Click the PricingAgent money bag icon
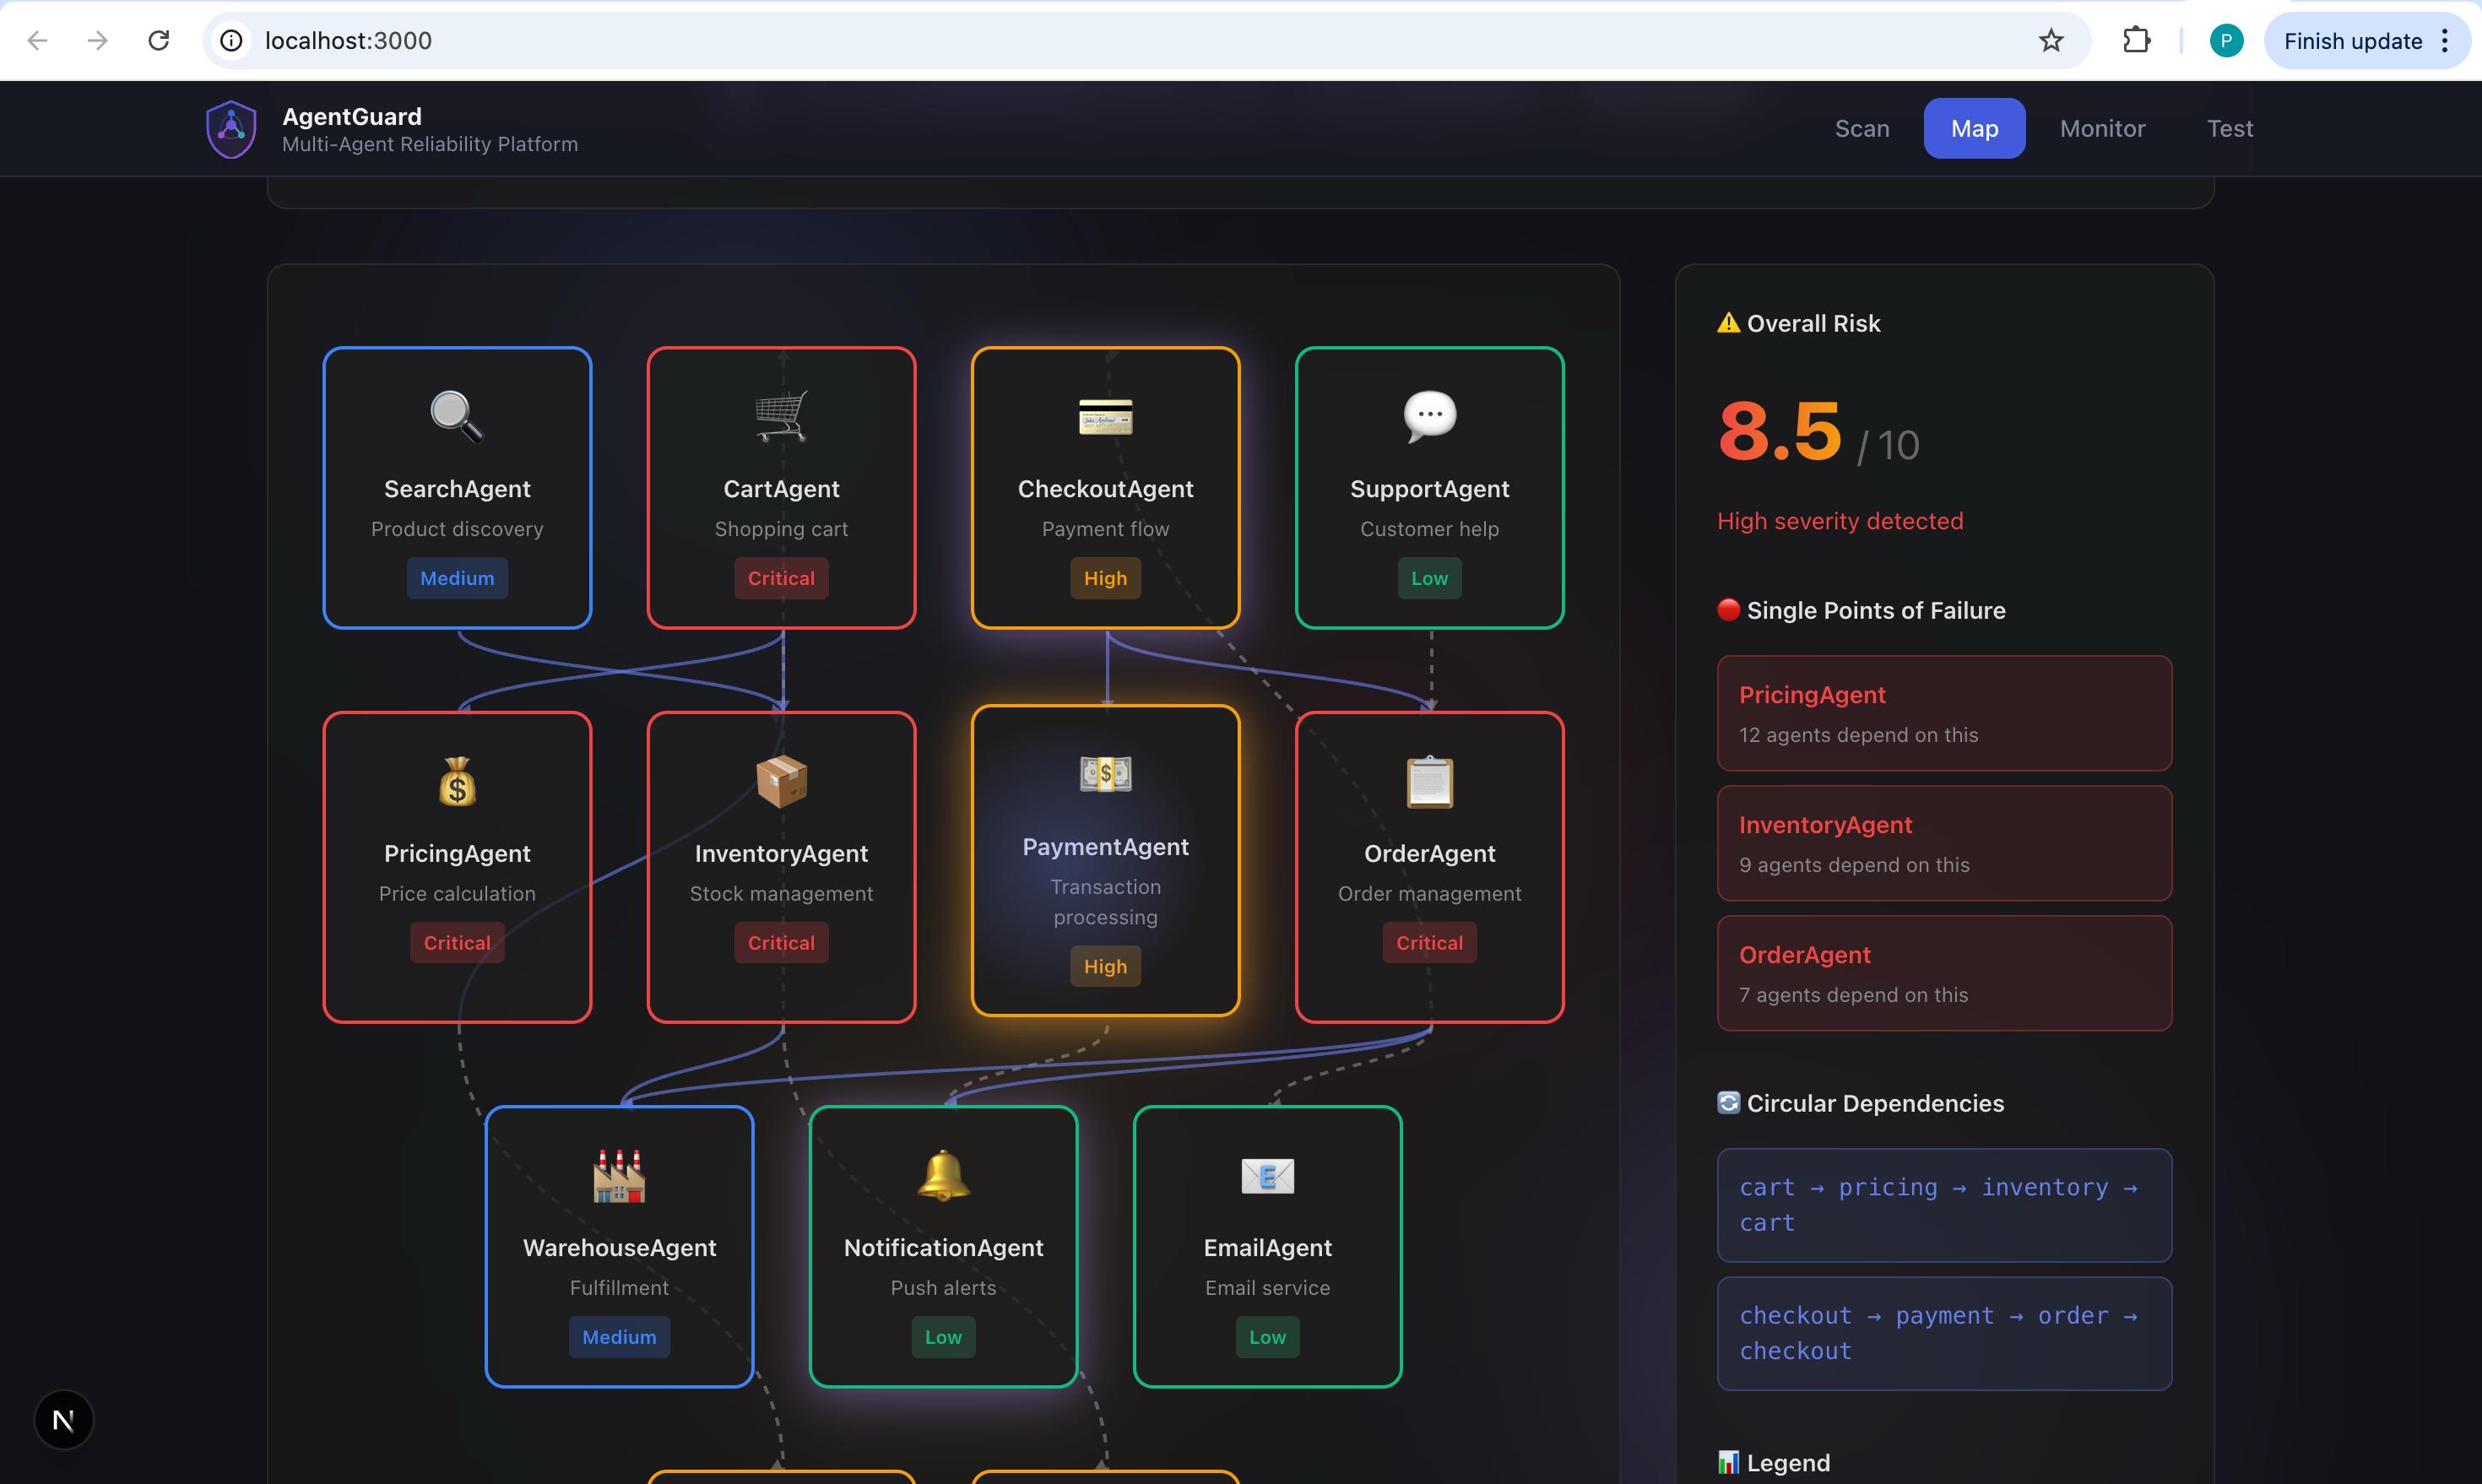 (457, 781)
